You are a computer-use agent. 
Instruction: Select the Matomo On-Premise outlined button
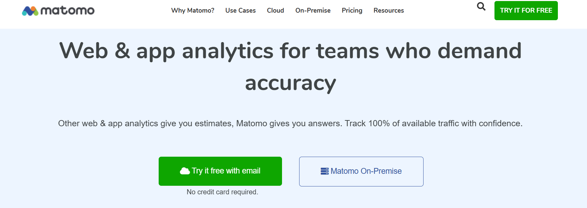pyautogui.click(x=361, y=171)
